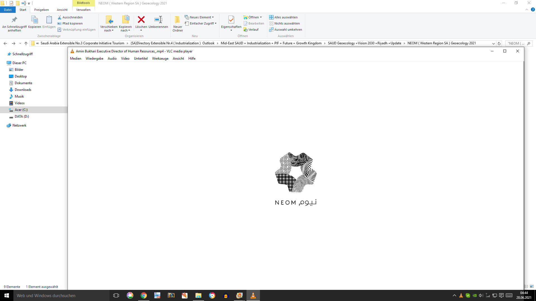Click Auswahl umkehren

pos(286,30)
